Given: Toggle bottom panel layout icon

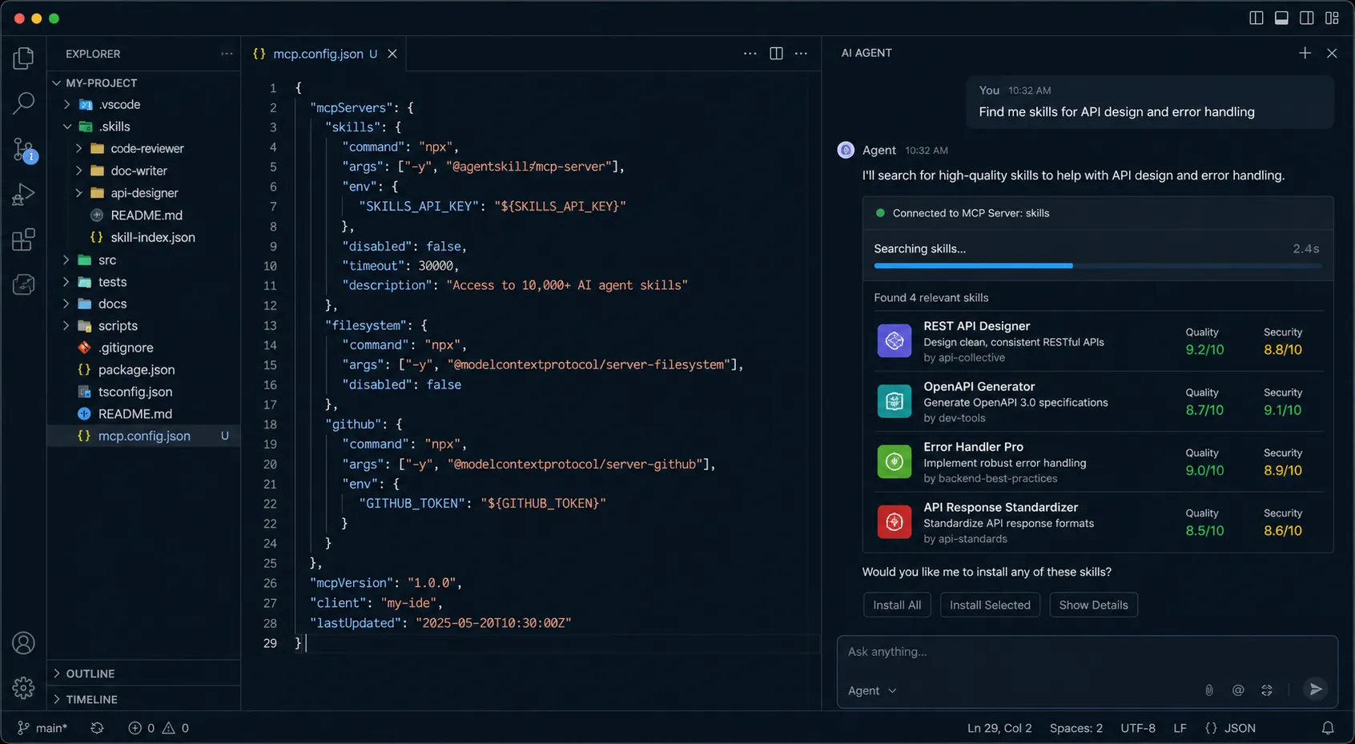Looking at the screenshot, I should (1281, 18).
